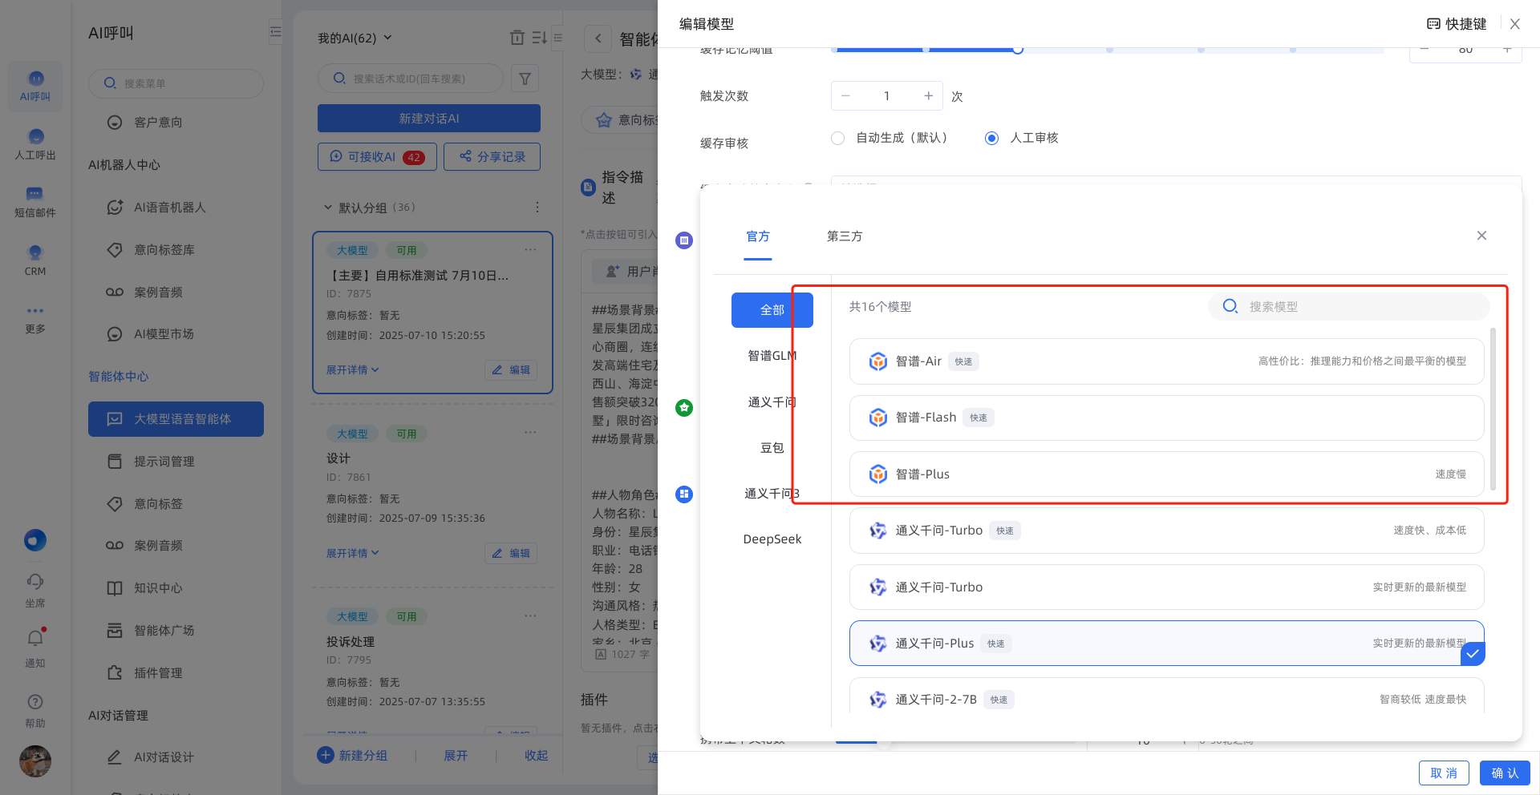This screenshot has width=1540, height=795.
Task: Click the sort icon beside 我的AI
Action: click(539, 38)
